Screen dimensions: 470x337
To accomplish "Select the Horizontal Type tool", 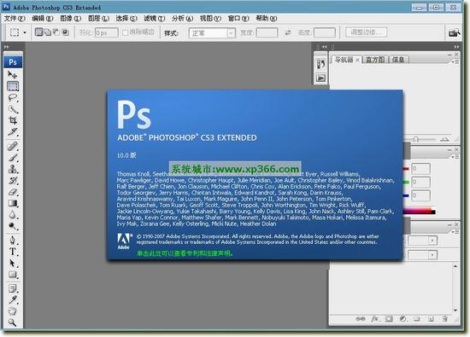I will click(13, 252).
